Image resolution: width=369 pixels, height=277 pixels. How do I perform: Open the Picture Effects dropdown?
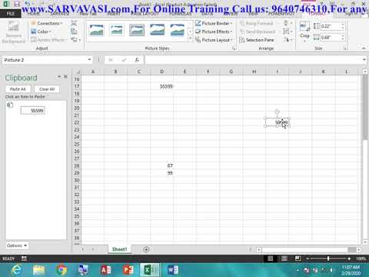click(x=214, y=32)
